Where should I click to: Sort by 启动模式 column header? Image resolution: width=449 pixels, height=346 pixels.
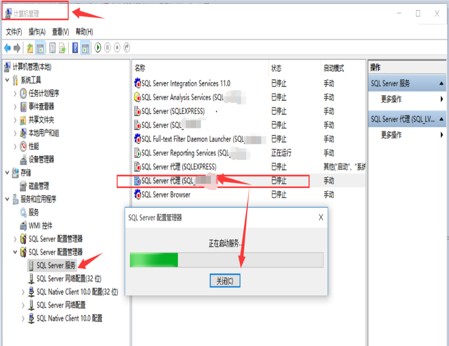point(333,68)
